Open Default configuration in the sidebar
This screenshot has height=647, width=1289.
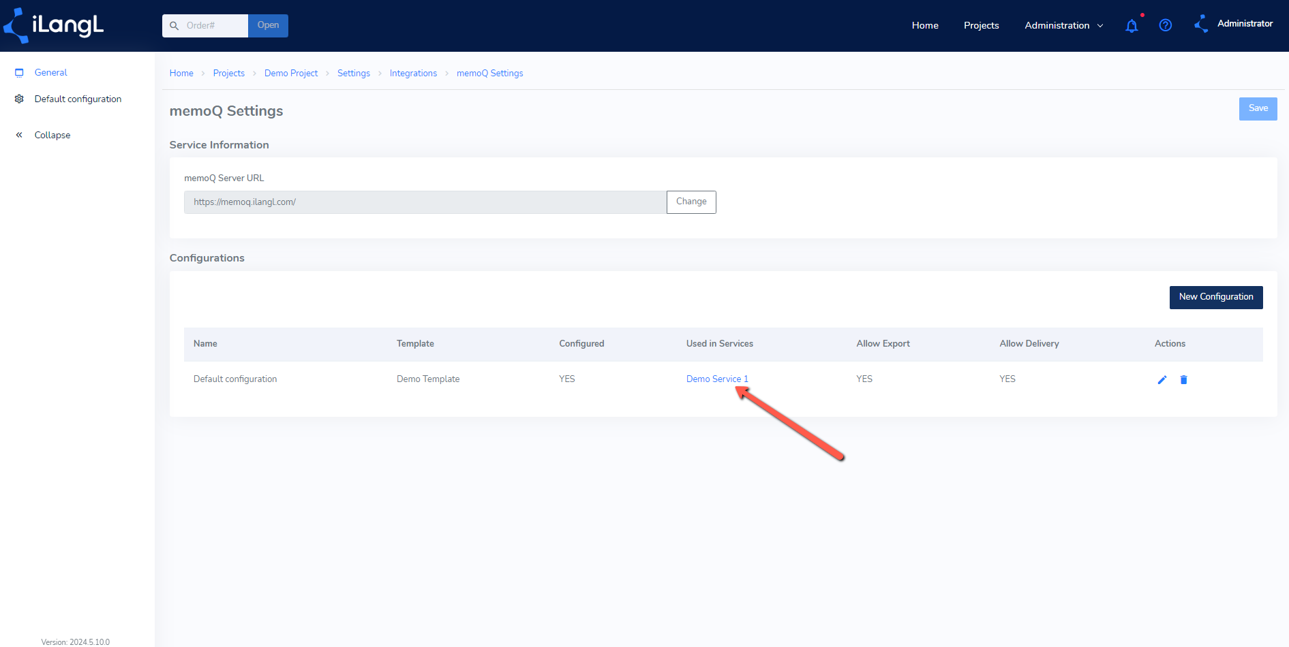click(x=78, y=99)
